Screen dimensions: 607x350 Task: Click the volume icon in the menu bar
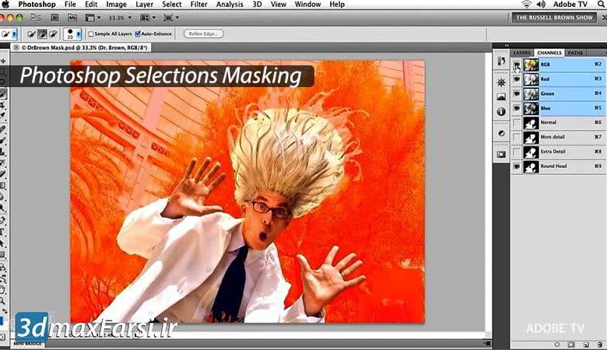[541, 4]
